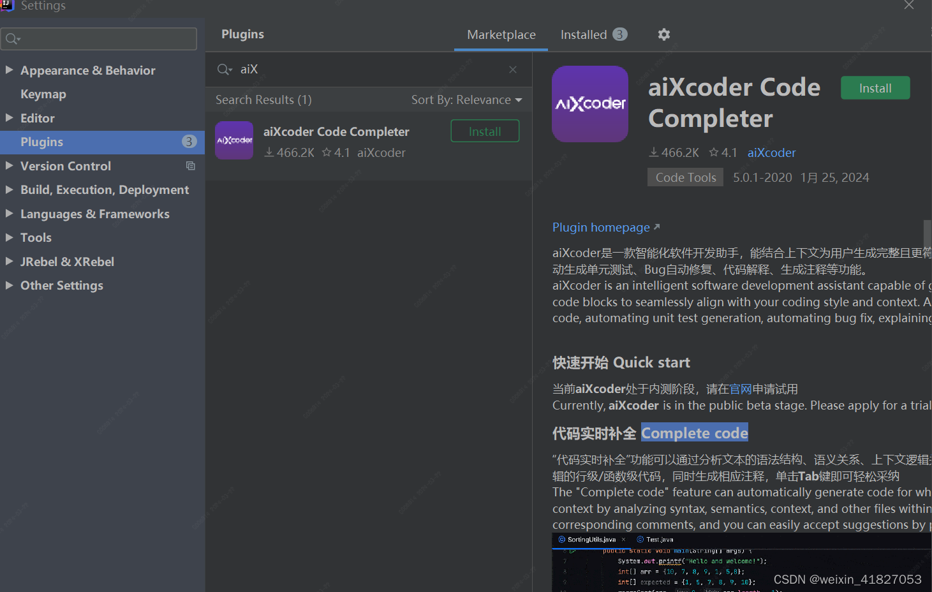
Task: Open search options magnifier in plugin search
Action: coord(225,70)
